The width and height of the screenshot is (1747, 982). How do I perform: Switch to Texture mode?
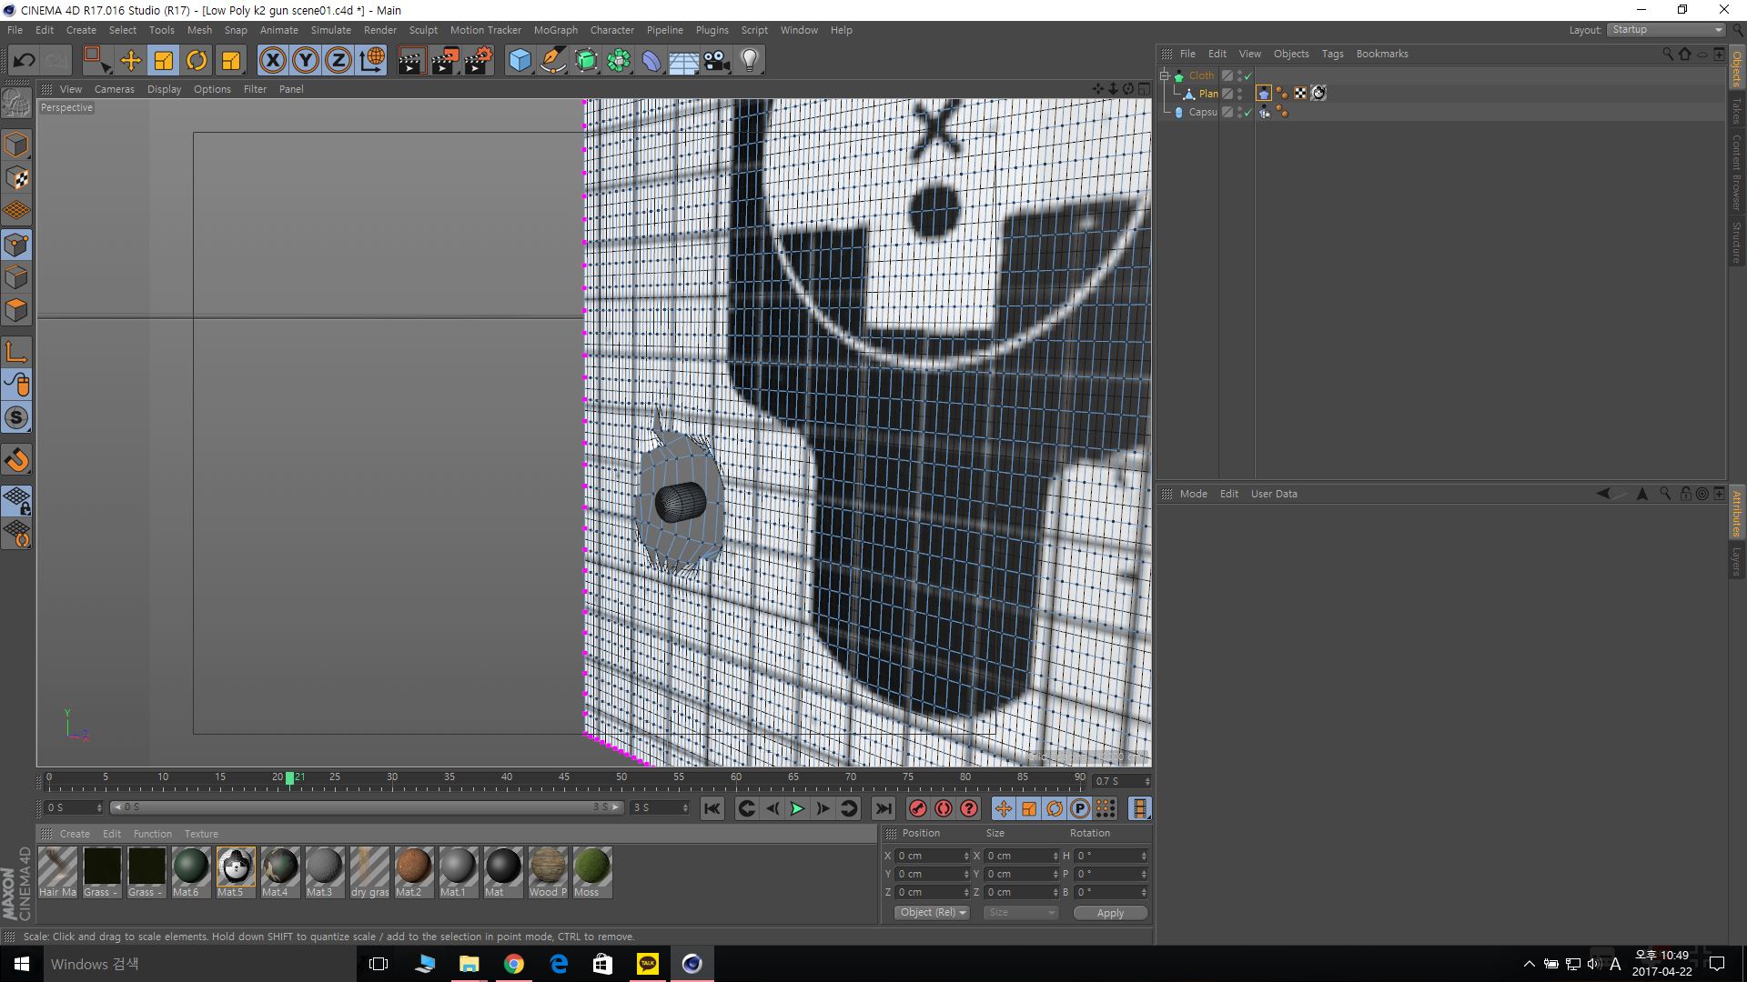(x=16, y=178)
